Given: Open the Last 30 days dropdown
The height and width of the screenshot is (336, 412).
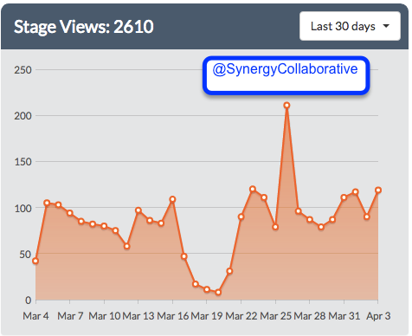Looking at the screenshot, I should coord(350,26).
